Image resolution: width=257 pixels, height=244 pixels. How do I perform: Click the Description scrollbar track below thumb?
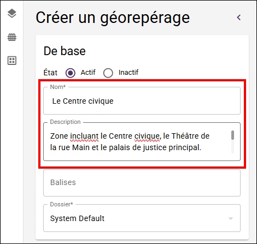pyautogui.click(x=232, y=147)
